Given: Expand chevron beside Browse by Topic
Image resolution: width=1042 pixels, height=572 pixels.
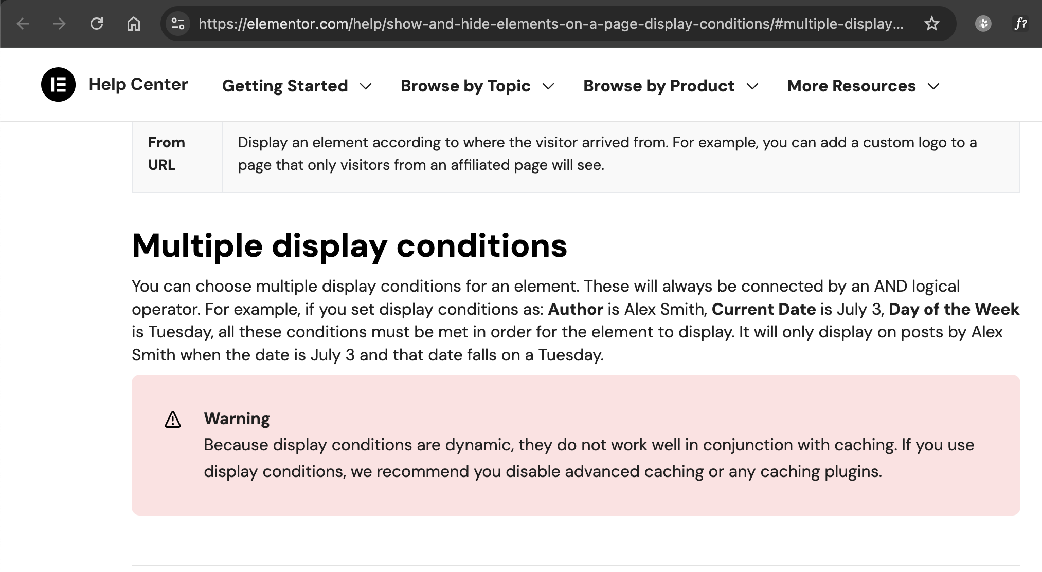Looking at the screenshot, I should (548, 86).
